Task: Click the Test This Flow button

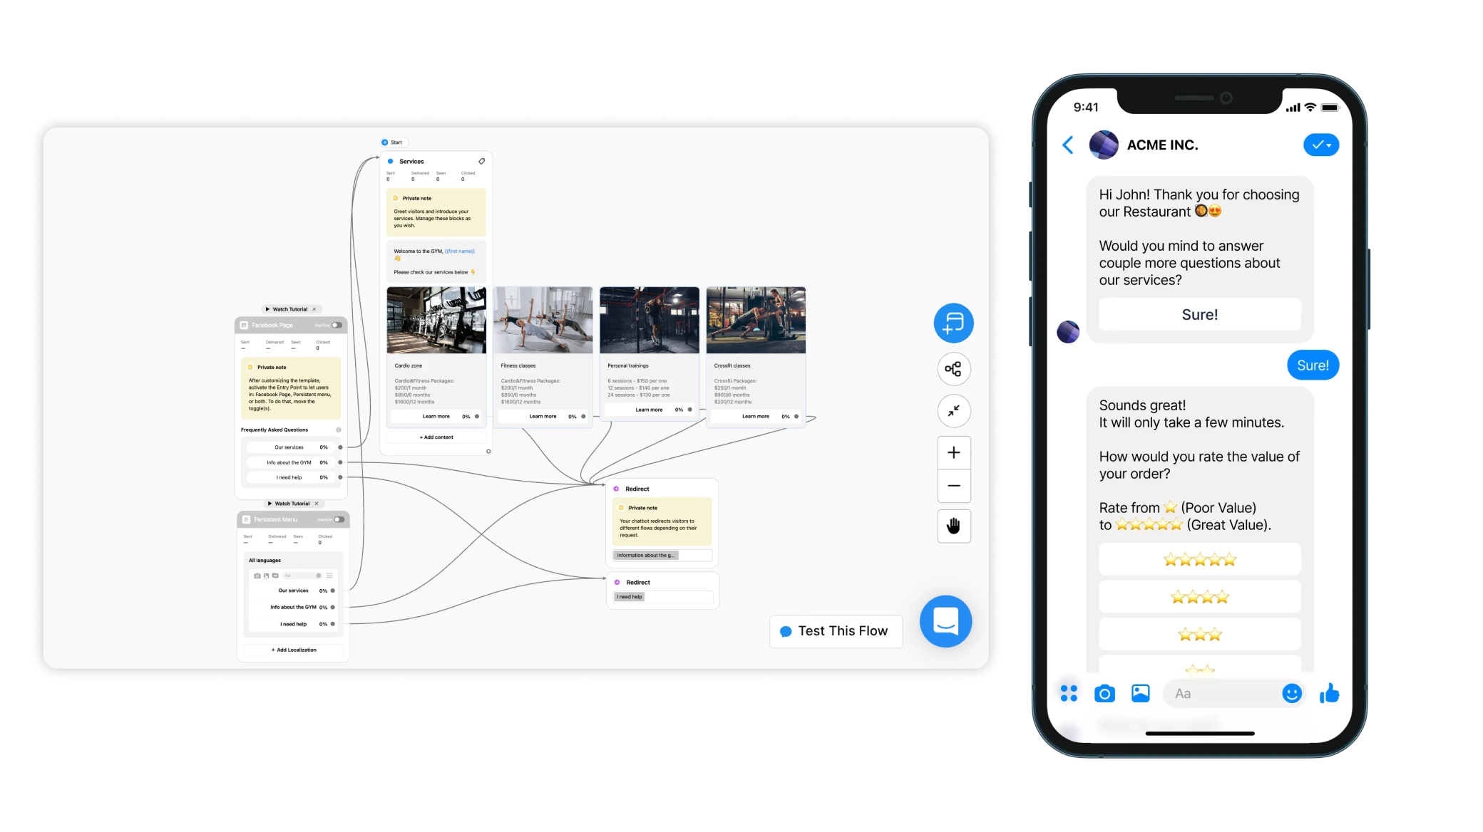Action: point(835,630)
